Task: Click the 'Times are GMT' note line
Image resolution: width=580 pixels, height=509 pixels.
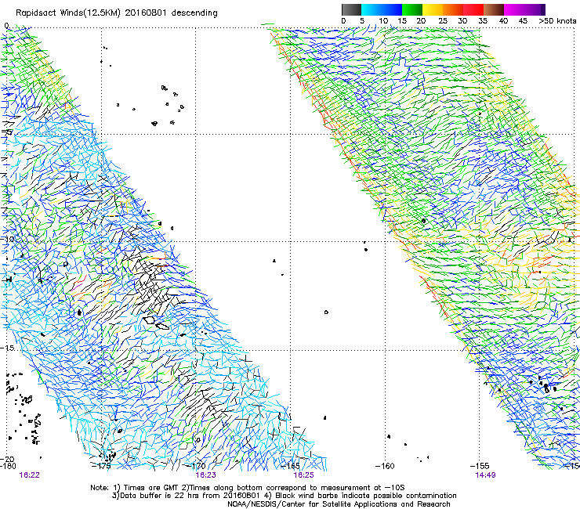Action: click(248, 488)
